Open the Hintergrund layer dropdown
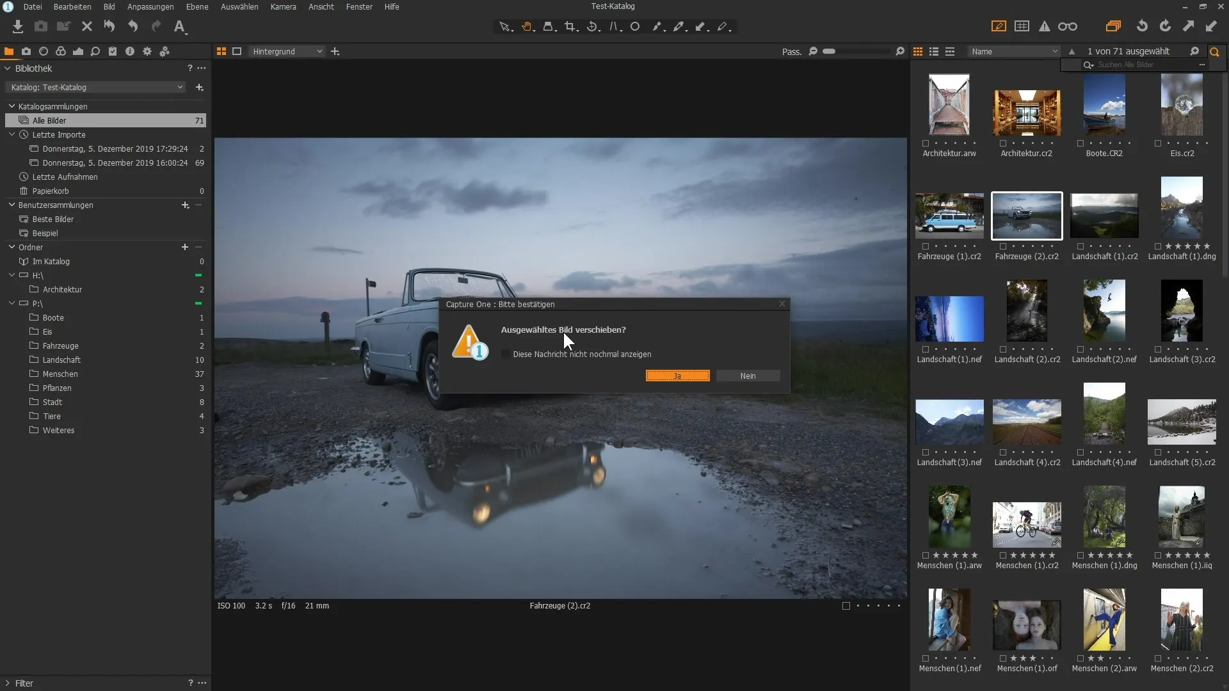 tap(286, 51)
